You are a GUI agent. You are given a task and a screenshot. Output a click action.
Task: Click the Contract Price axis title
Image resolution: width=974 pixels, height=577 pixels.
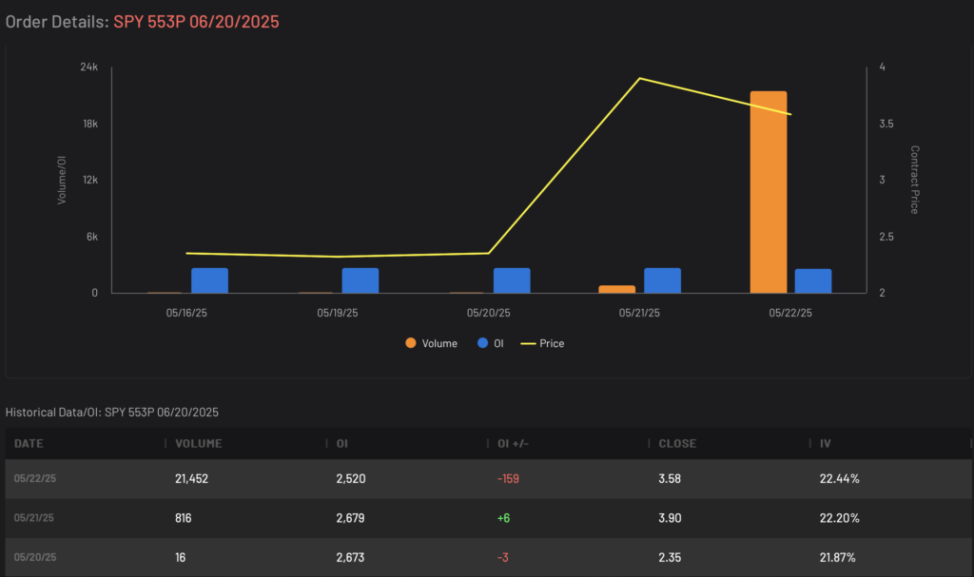[914, 180]
